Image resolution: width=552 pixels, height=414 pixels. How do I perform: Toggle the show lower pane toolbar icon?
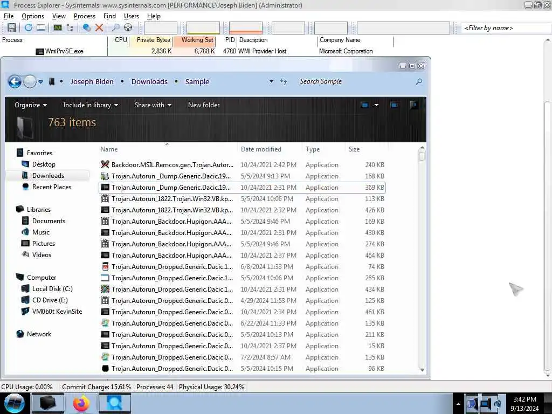click(41, 27)
